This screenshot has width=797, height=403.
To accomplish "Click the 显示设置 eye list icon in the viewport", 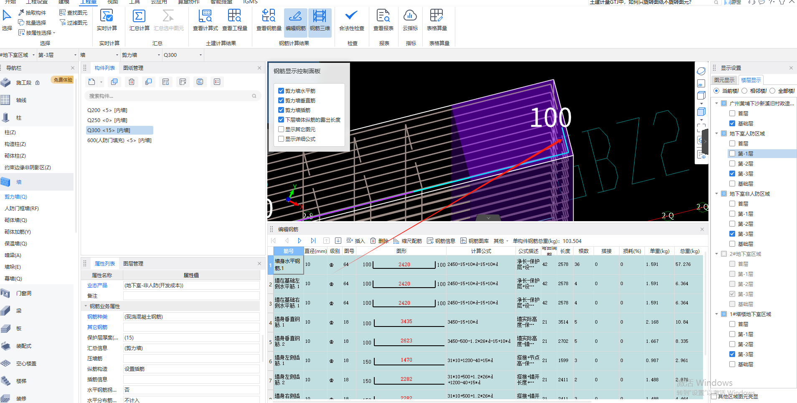I will 701,155.
